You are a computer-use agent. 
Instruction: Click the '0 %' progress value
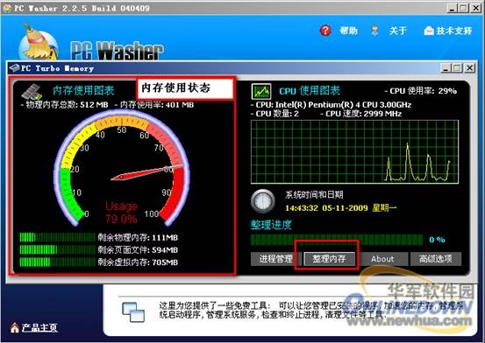(x=437, y=240)
